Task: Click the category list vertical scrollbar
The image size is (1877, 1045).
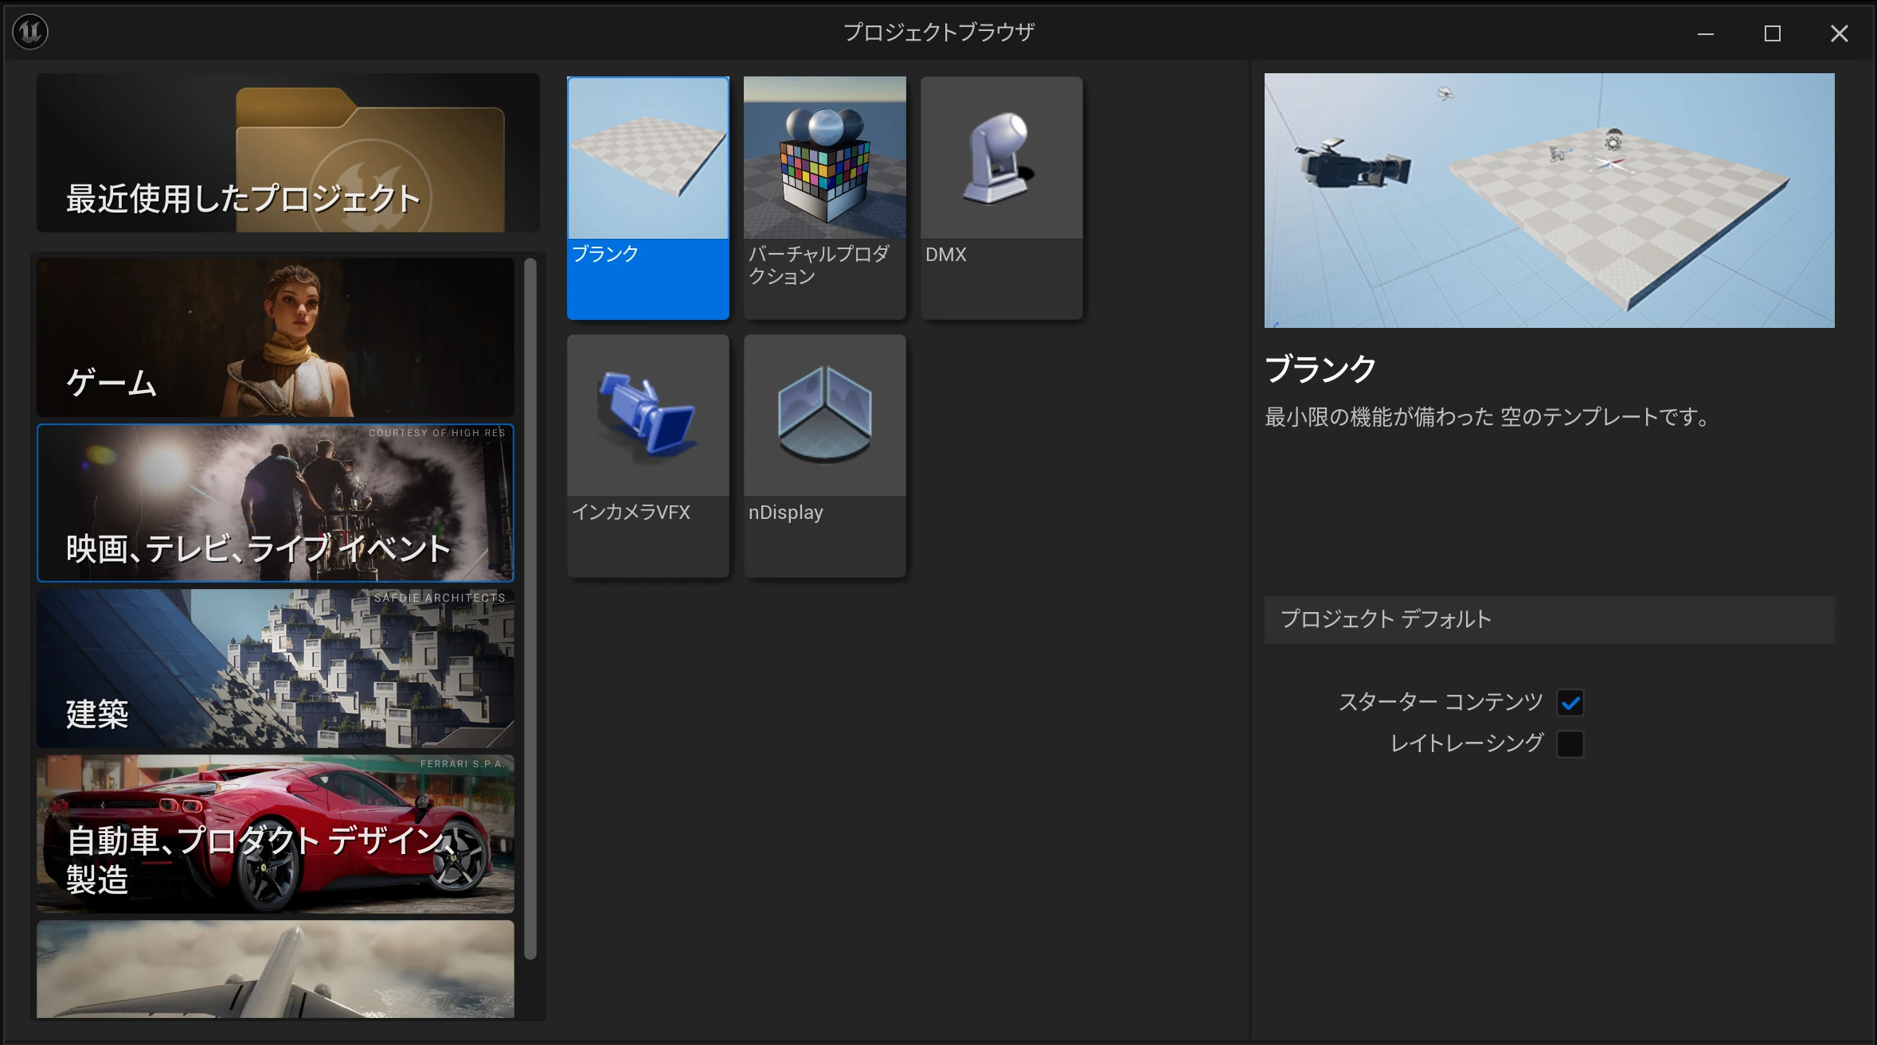Action: tap(530, 609)
